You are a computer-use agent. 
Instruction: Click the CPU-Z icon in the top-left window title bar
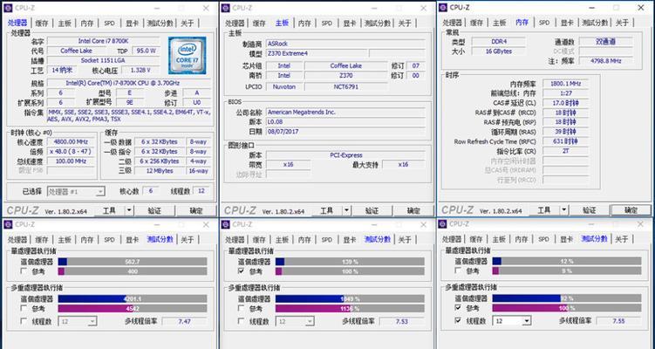pyautogui.click(x=9, y=7)
